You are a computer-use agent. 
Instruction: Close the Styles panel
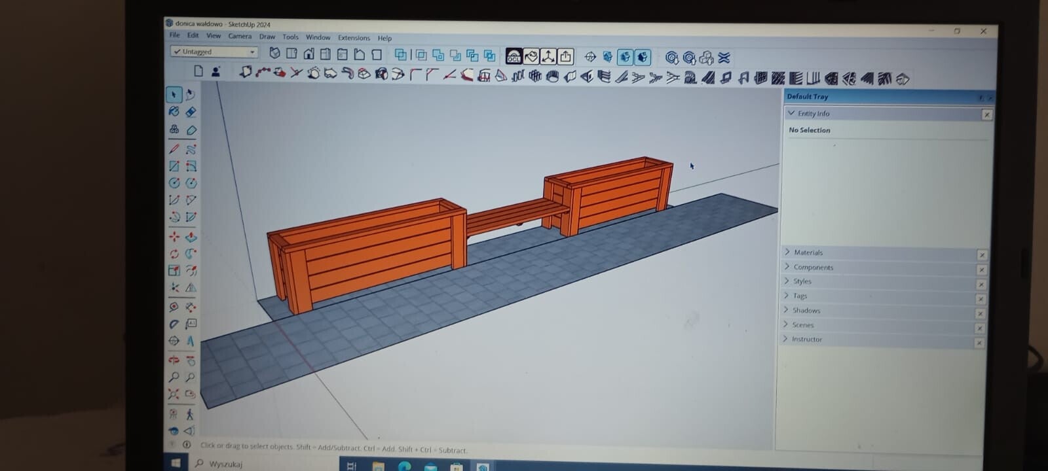click(981, 285)
